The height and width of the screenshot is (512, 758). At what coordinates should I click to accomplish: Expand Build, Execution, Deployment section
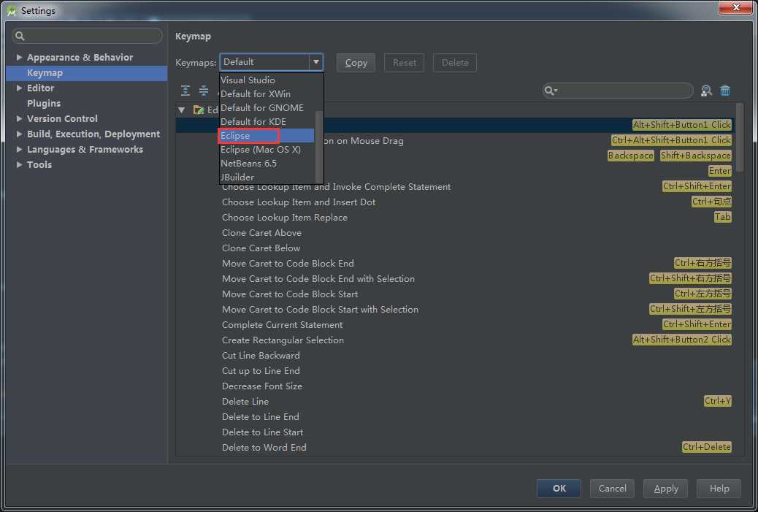click(x=19, y=134)
